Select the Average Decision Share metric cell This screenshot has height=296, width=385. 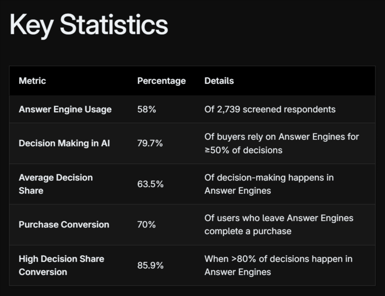coord(56,184)
